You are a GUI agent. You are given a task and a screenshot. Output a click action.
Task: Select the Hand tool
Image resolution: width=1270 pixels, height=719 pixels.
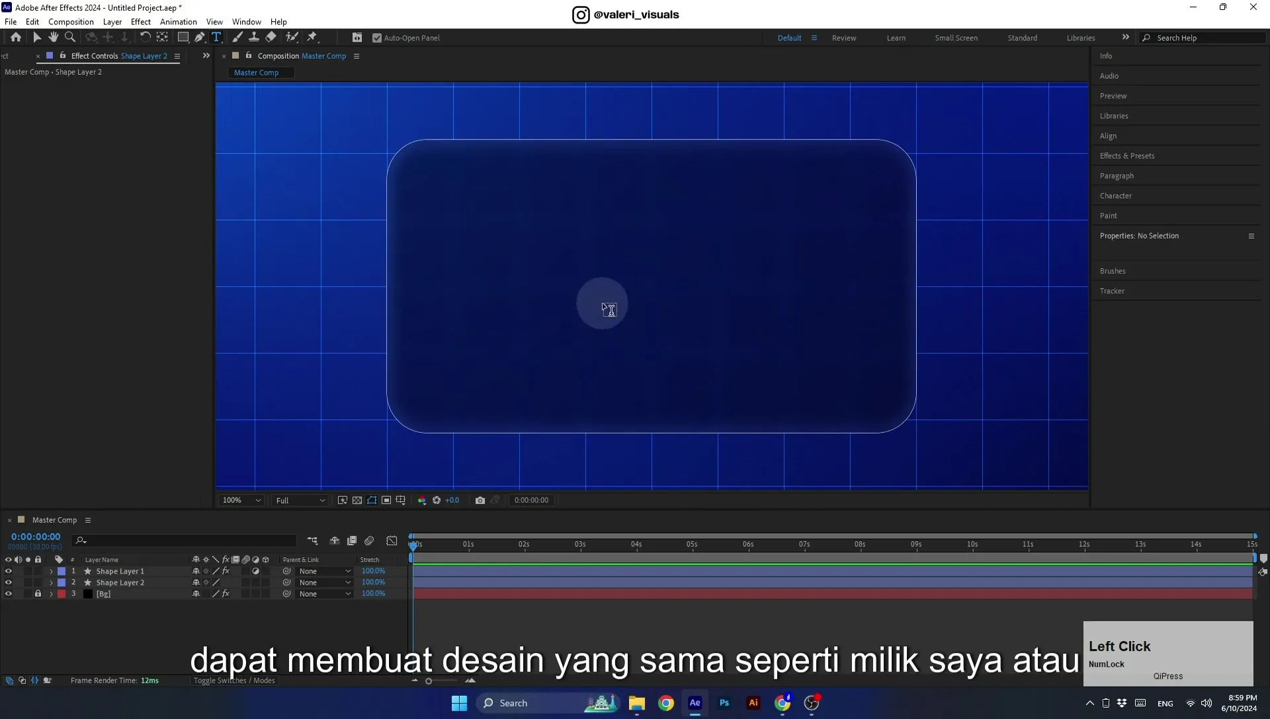(54, 37)
